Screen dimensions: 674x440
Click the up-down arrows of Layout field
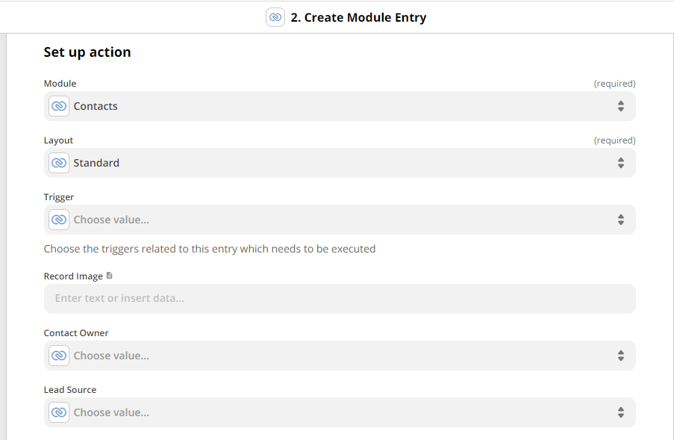pyautogui.click(x=621, y=163)
